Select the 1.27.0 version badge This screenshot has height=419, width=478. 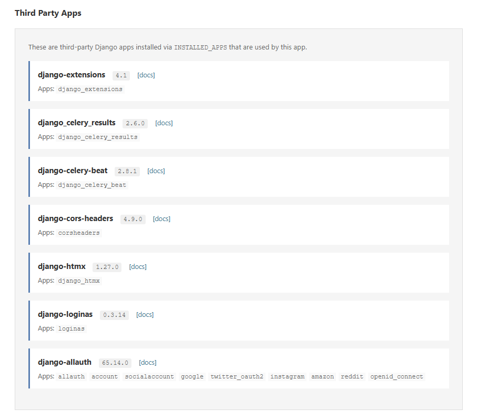click(x=107, y=267)
